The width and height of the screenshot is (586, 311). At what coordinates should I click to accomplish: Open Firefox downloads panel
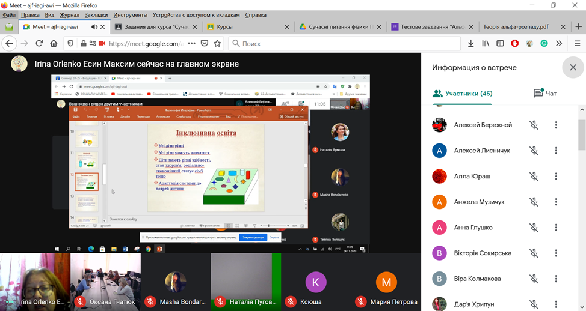pos(470,43)
